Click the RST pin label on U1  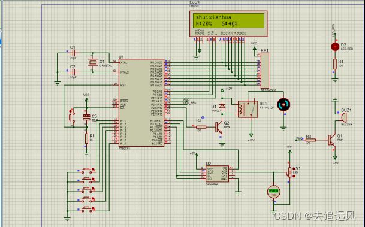[123, 85]
